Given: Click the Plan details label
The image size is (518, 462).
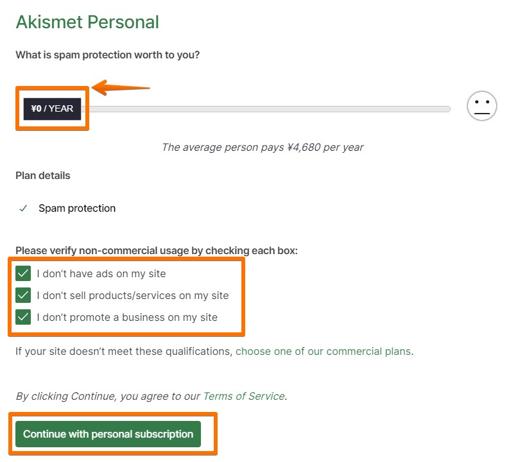Looking at the screenshot, I should pos(42,175).
